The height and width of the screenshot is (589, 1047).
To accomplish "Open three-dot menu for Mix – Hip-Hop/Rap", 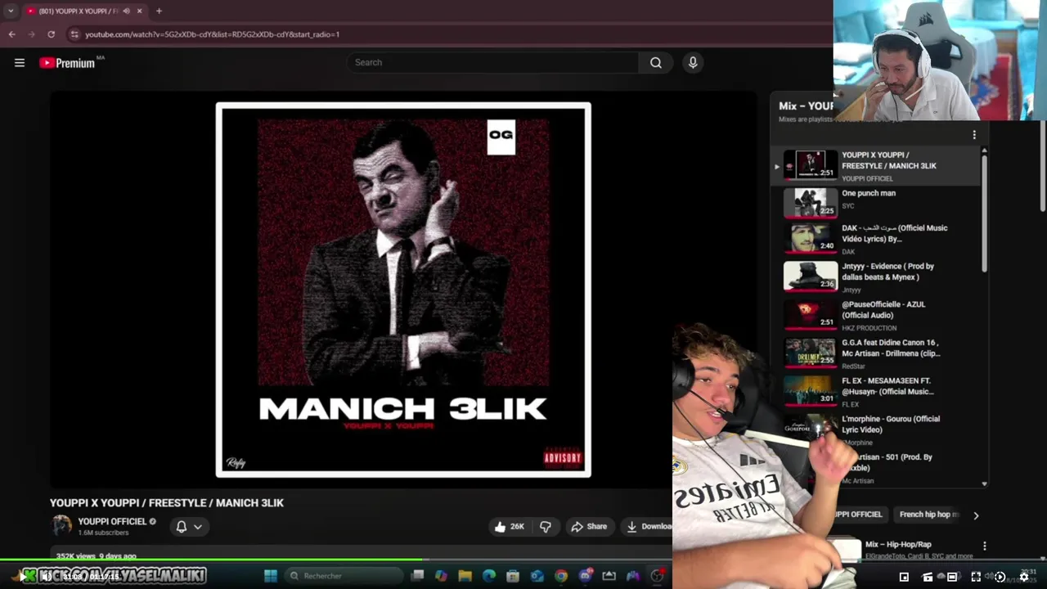I will click(x=984, y=546).
